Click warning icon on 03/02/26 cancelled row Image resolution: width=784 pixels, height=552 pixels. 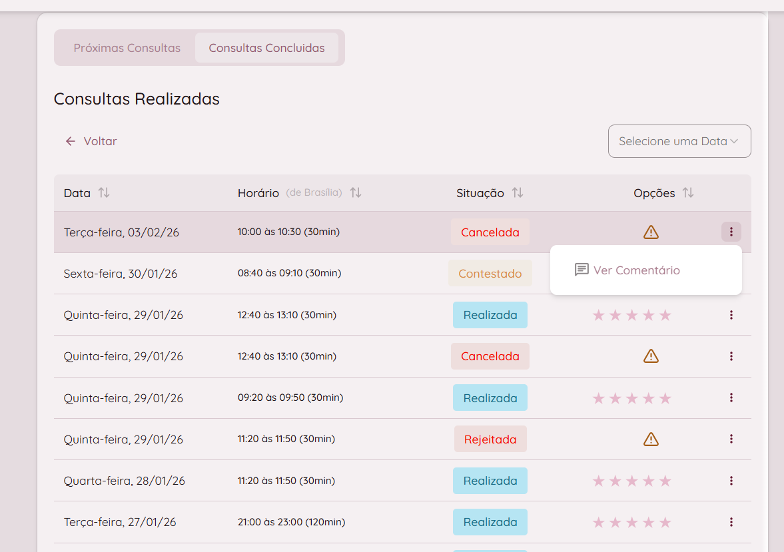pos(651,232)
